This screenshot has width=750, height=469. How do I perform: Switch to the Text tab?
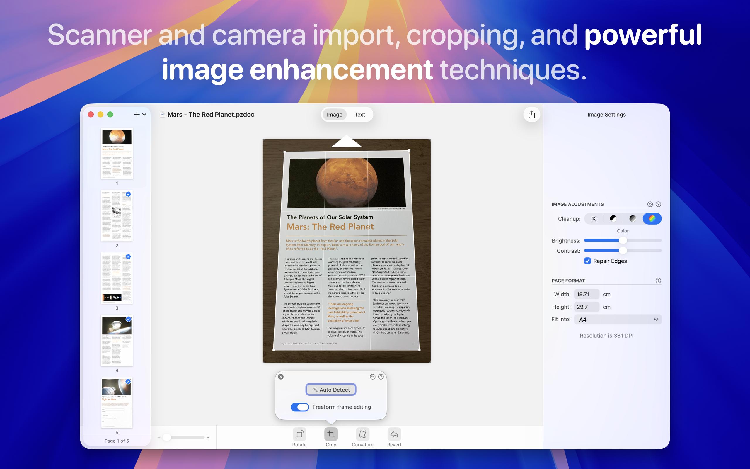click(359, 114)
